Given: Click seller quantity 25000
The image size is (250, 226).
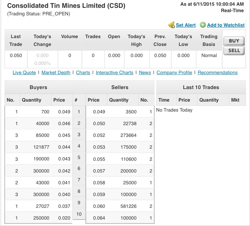Looking at the screenshot, I should pos(130,183).
